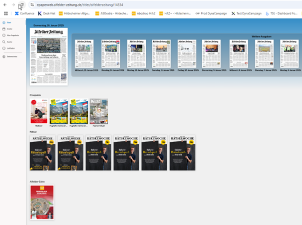Open the first Rätselwoche puzzle issue

click(42, 152)
